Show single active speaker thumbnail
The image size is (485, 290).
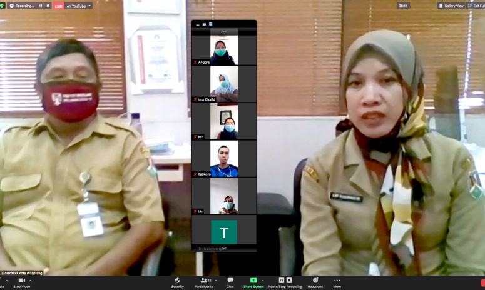tap(204, 24)
